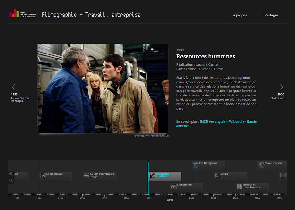Click the 2005 label on timeline axis

279,198
